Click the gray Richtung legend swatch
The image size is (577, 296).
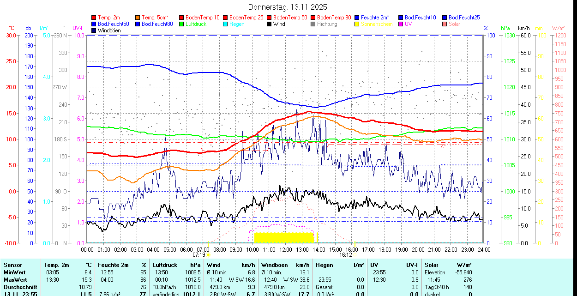pyautogui.click(x=313, y=24)
